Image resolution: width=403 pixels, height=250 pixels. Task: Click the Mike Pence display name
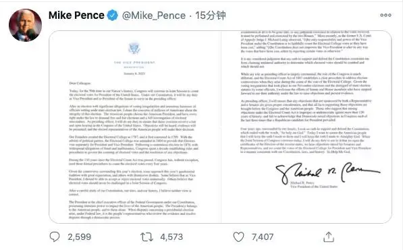coord(76,15)
